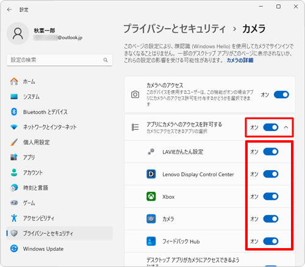Click the Lenovo Display Control Center icon
The width and height of the screenshot is (305, 267).
151,174
